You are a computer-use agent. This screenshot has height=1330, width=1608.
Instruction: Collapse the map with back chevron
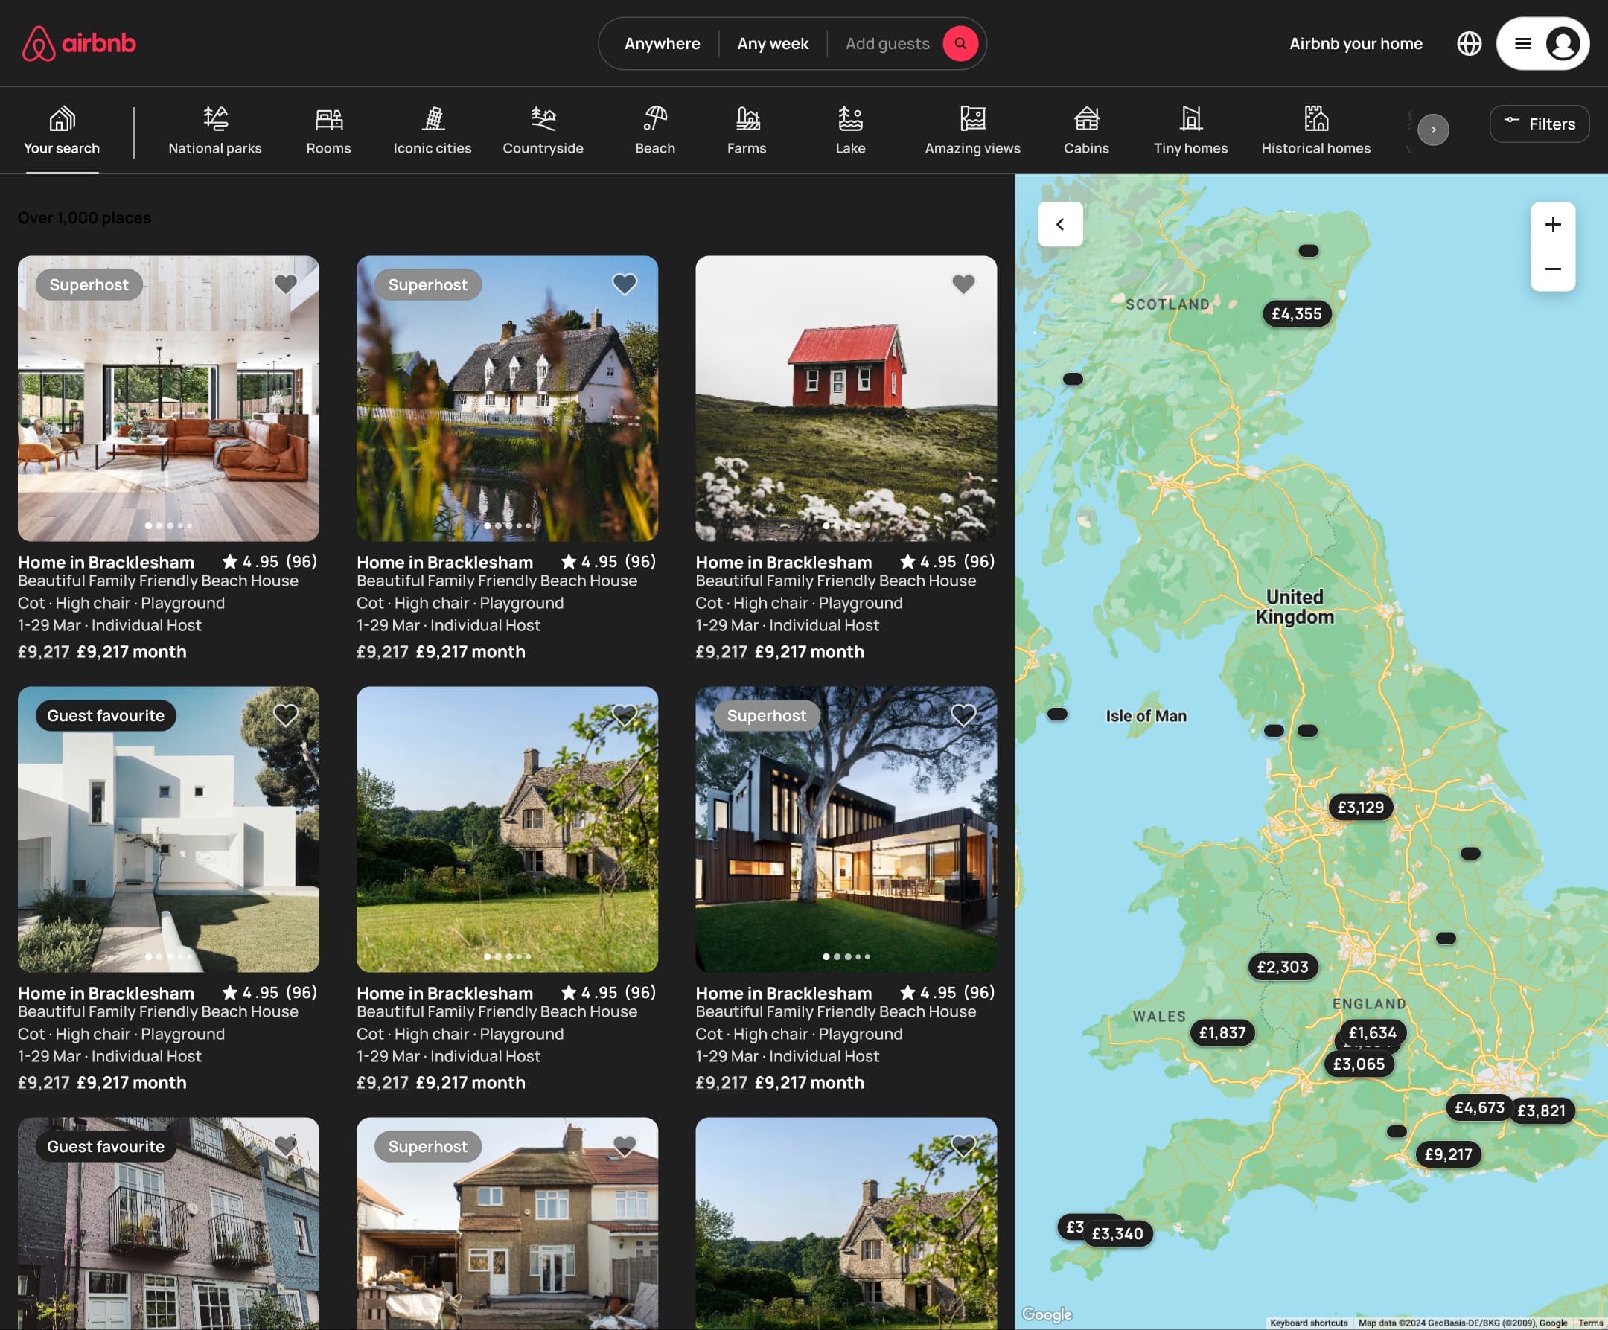[x=1061, y=223]
